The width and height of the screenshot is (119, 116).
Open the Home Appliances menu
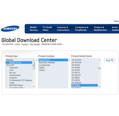115,29
